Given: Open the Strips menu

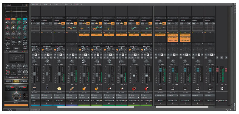Looking at the screenshot, I should click(x=47, y=5).
